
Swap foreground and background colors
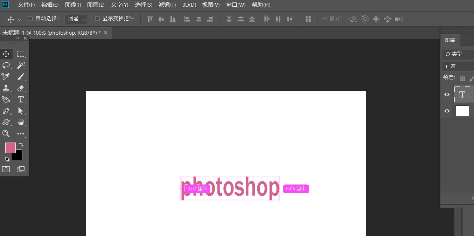point(21,144)
